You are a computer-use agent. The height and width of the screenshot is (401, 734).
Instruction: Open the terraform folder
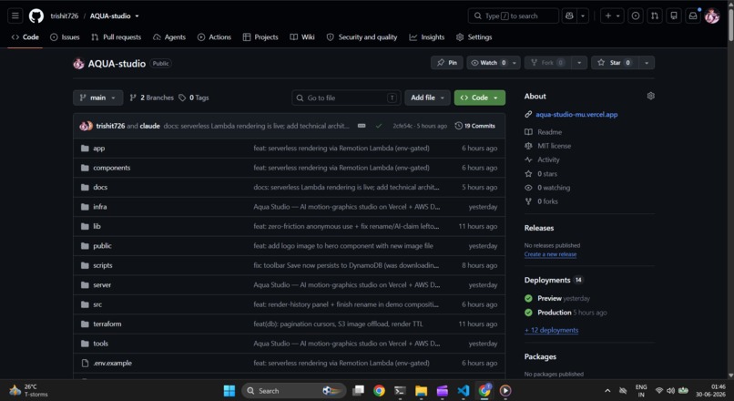pos(107,324)
